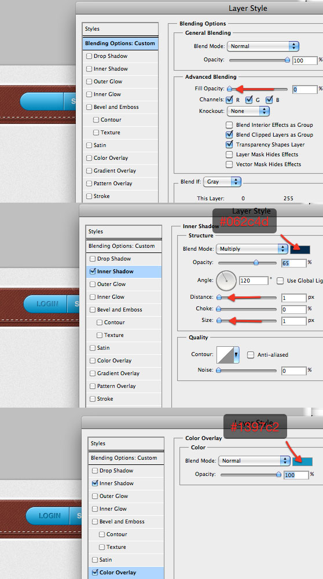The height and width of the screenshot is (579, 323).
Task: Toggle the Channels R checkbox
Action: [229, 100]
